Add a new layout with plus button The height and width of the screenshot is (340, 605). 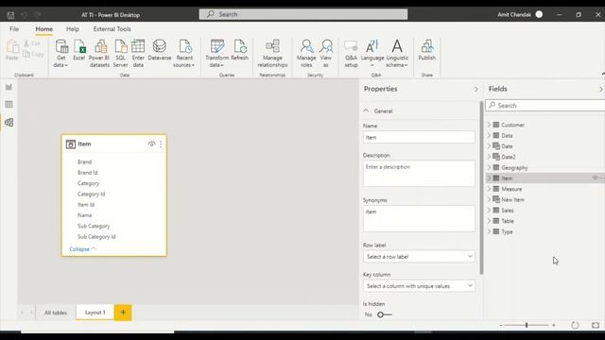(x=123, y=313)
